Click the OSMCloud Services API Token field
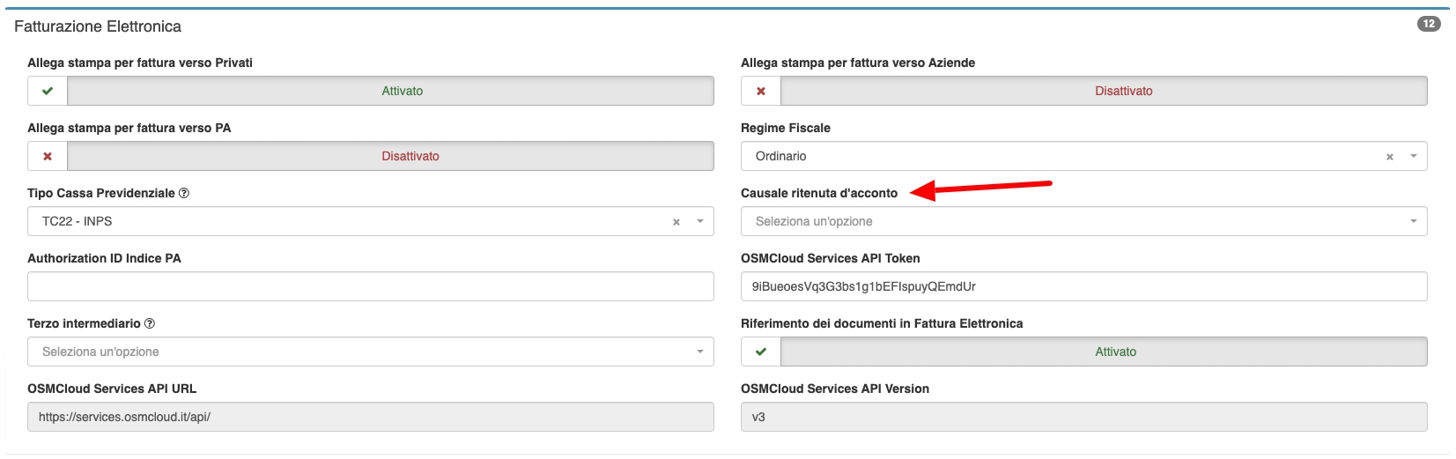 pos(1083,286)
